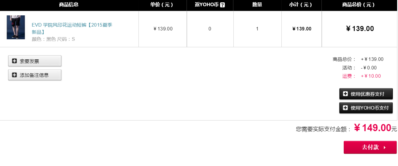Click the plus icon on 使用优惠券支付
The image size is (398, 166).
(345, 94)
